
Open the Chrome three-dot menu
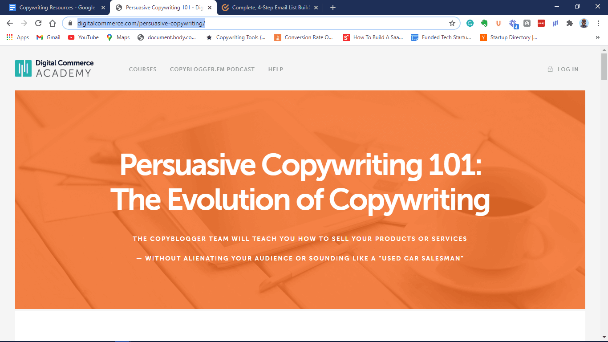(598, 23)
